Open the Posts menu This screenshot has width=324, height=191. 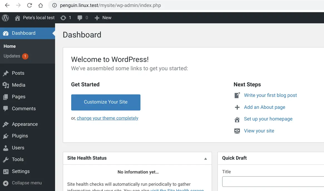click(x=18, y=73)
